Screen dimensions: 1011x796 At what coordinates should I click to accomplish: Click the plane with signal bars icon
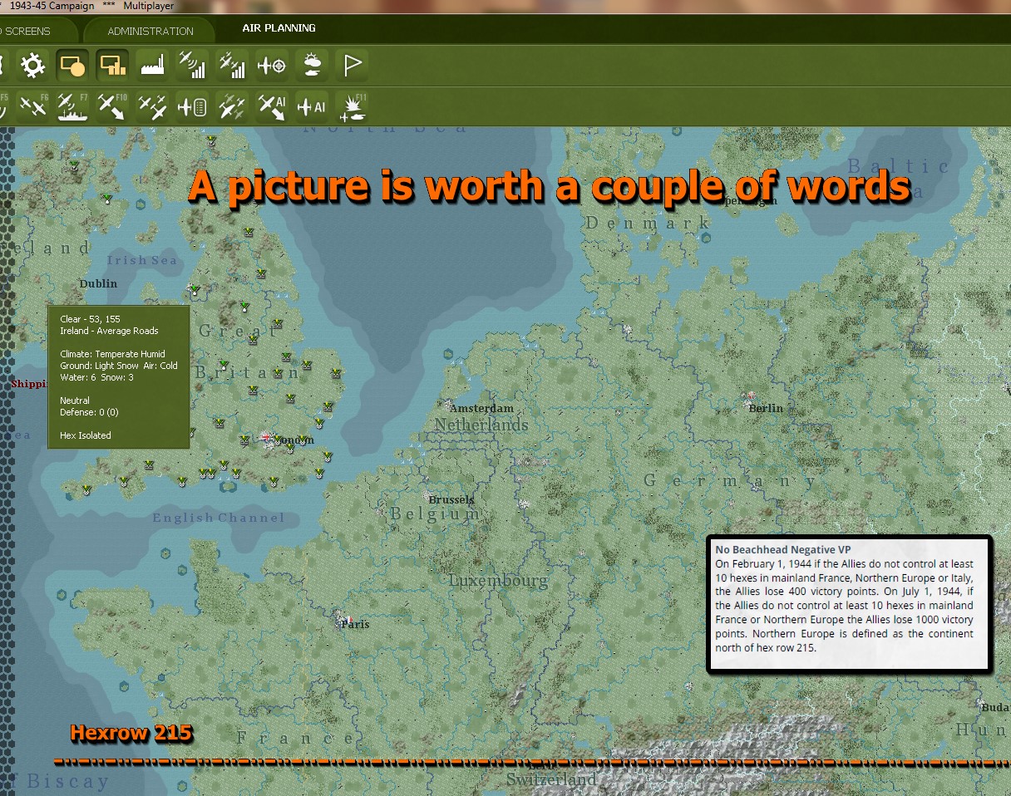[192, 66]
